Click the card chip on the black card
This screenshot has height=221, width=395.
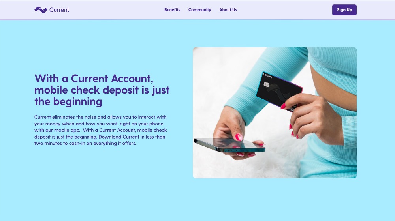(x=267, y=84)
